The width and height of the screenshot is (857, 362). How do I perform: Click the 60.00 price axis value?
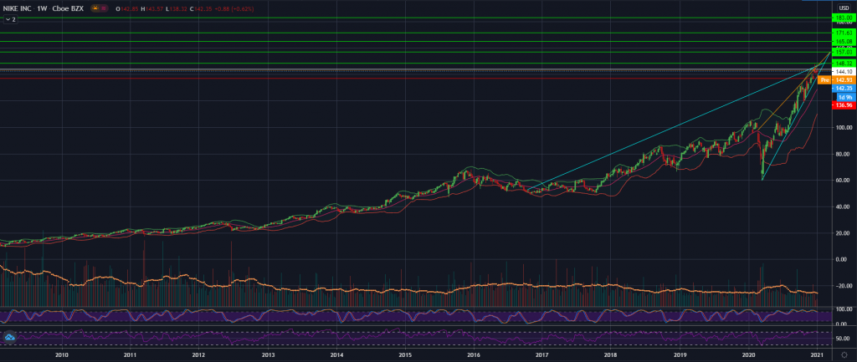pos(844,181)
